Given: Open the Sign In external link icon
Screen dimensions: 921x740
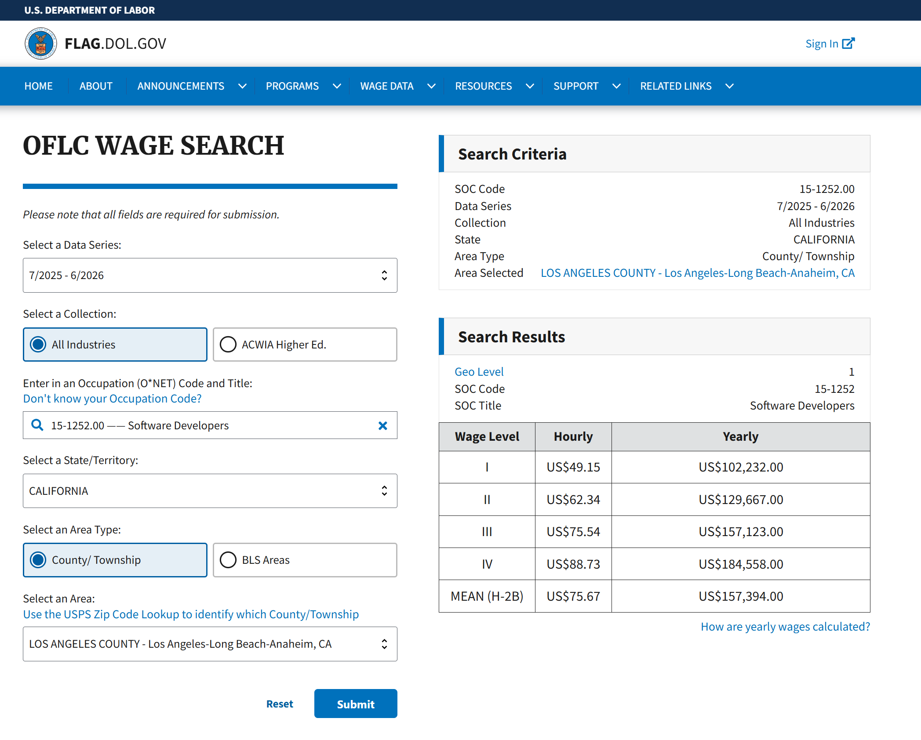Looking at the screenshot, I should point(848,43).
